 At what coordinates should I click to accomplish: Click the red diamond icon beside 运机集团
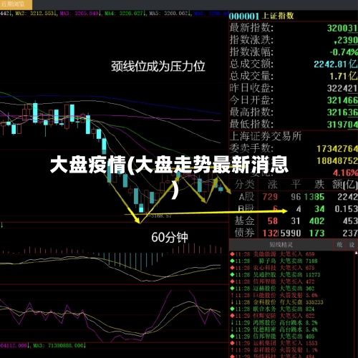[232, 343]
